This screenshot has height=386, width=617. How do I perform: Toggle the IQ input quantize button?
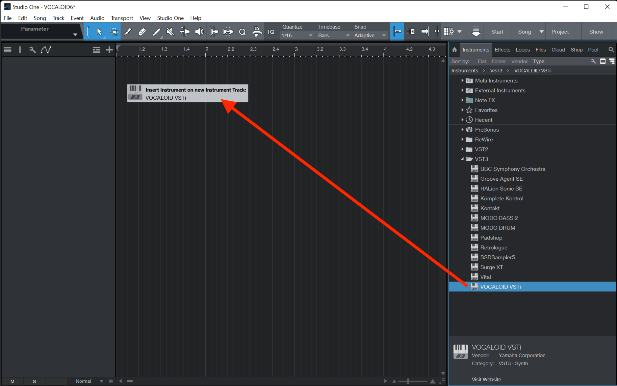tap(271, 31)
